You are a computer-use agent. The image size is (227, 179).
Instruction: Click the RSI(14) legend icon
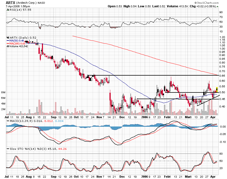click(8, 10)
